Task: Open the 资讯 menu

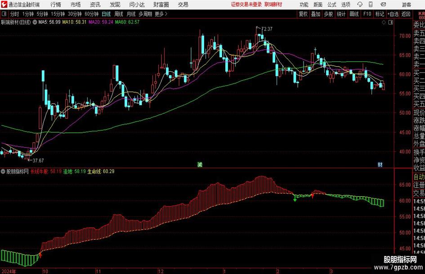Action: point(95,4)
